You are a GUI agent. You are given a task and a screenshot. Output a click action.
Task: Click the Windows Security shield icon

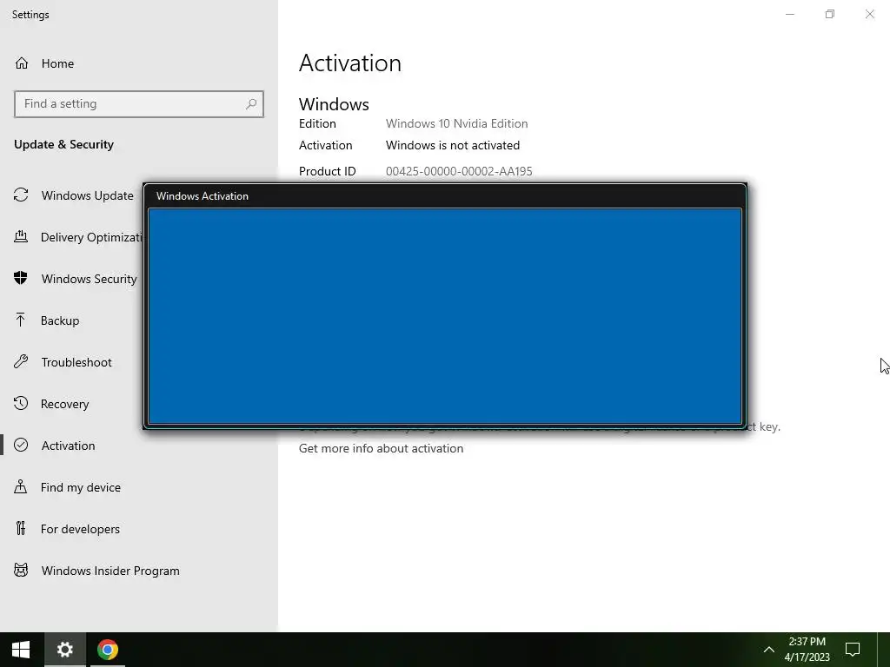click(x=21, y=278)
